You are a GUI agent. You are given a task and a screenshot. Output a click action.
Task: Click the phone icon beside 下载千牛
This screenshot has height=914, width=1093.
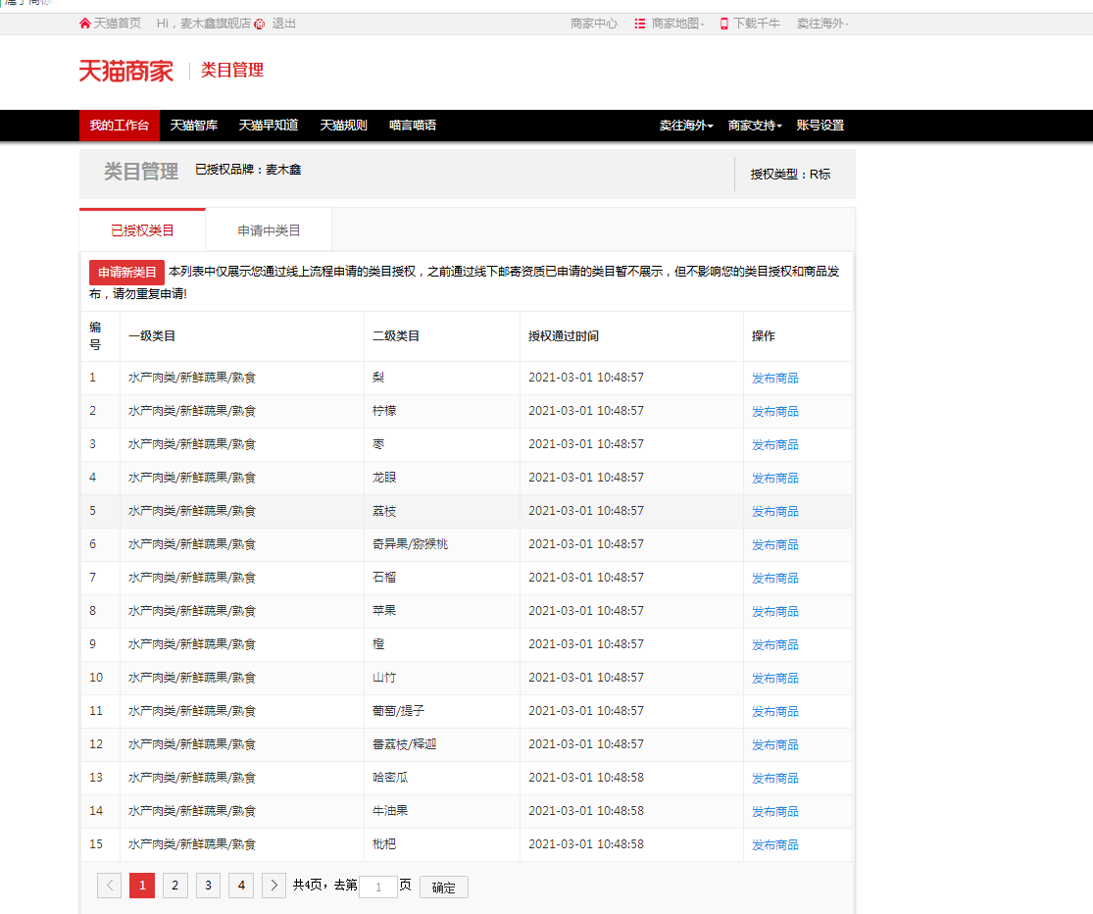point(724,24)
